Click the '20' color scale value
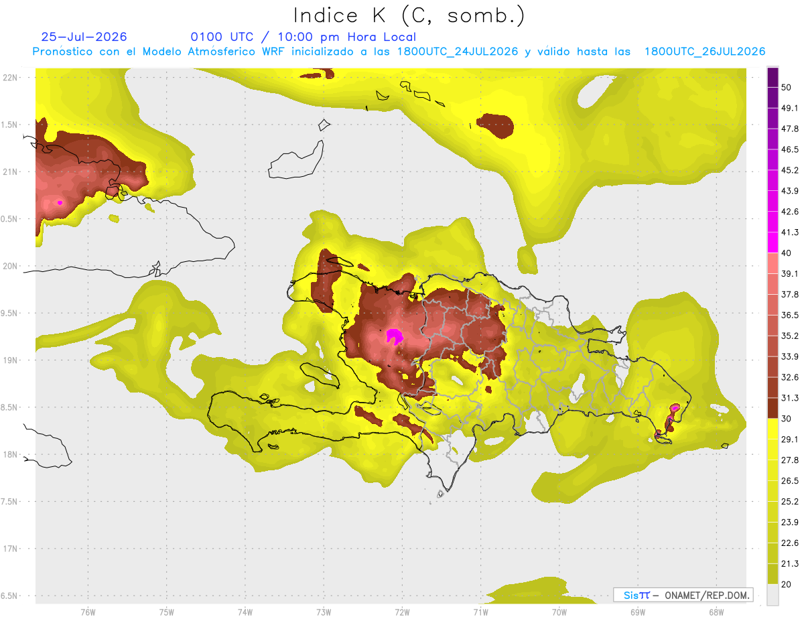The width and height of the screenshot is (804, 621). pos(787,584)
